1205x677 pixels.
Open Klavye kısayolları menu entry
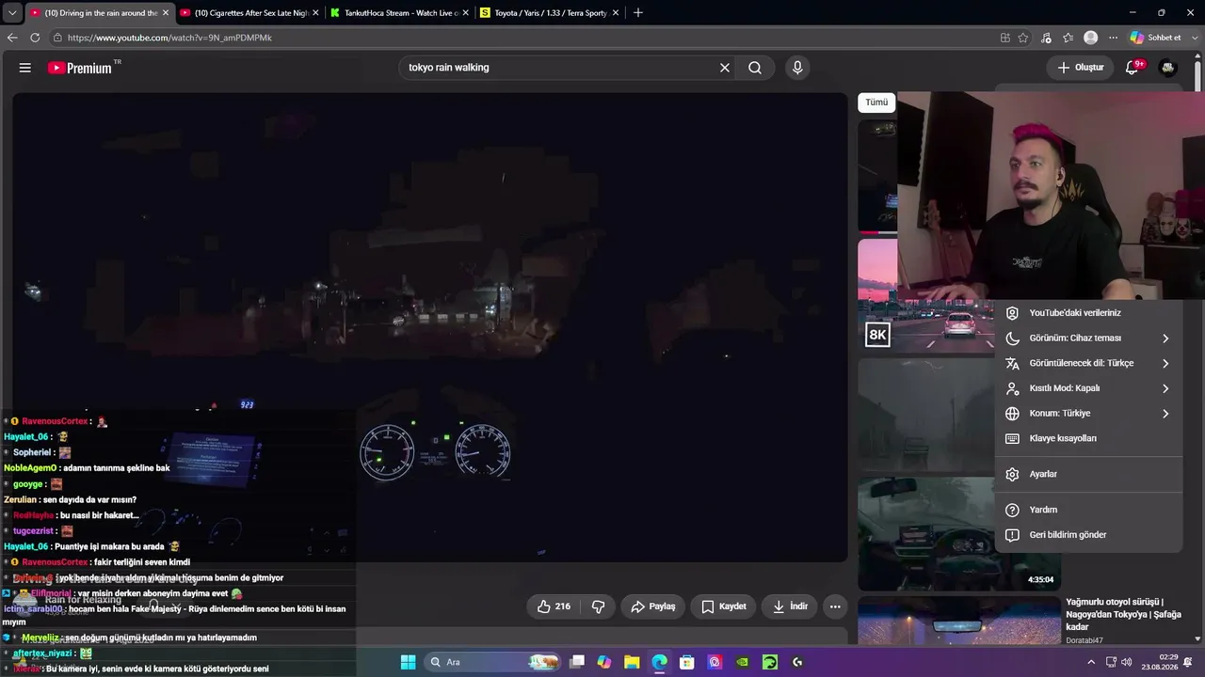(1088, 438)
